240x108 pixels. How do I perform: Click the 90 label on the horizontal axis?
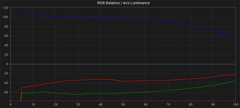(213, 105)
